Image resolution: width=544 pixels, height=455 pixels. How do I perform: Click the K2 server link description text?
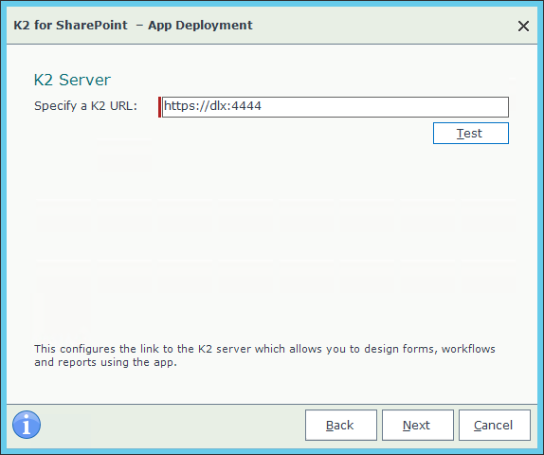point(264,355)
